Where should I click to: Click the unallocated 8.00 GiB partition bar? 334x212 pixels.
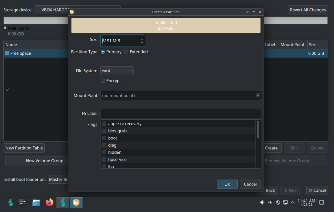(x=166, y=25)
